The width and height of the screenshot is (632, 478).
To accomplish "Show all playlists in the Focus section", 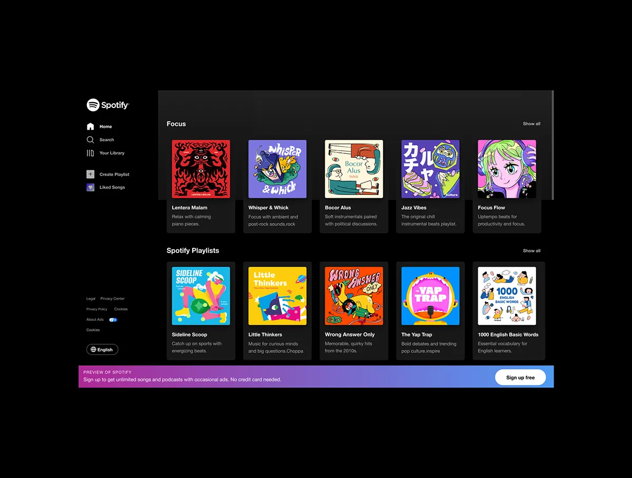I will pos(531,124).
